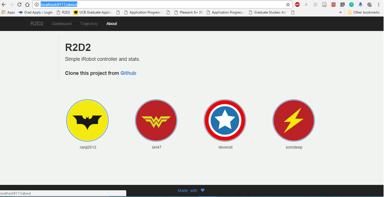Open the last unnamed bookmark after Graduate Studies
Image resolution: width=385 pixels, height=197 pixels.
coord(293,12)
